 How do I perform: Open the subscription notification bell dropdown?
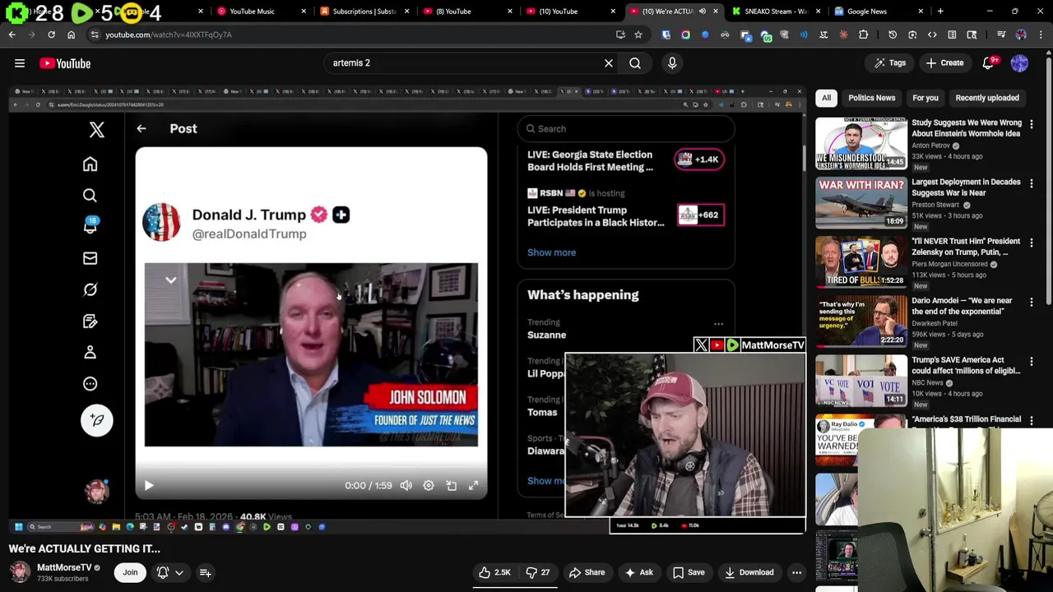(x=170, y=572)
